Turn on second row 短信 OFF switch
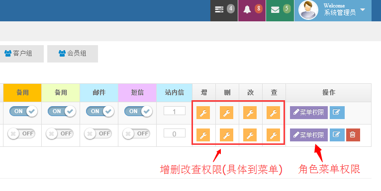Image resolution: width=381 pixels, height=191 pixels. click(x=136, y=133)
